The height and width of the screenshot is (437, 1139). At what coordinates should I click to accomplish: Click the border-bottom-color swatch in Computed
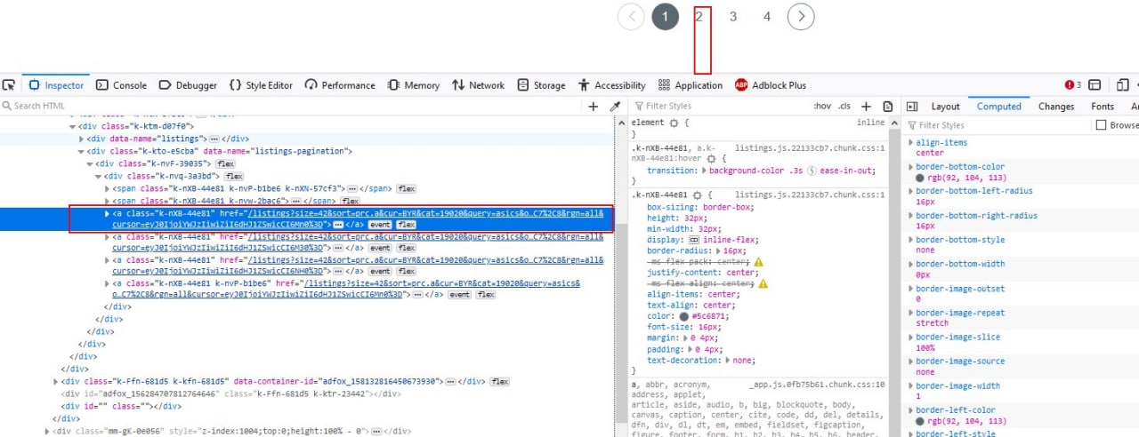(x=921, y=179)
